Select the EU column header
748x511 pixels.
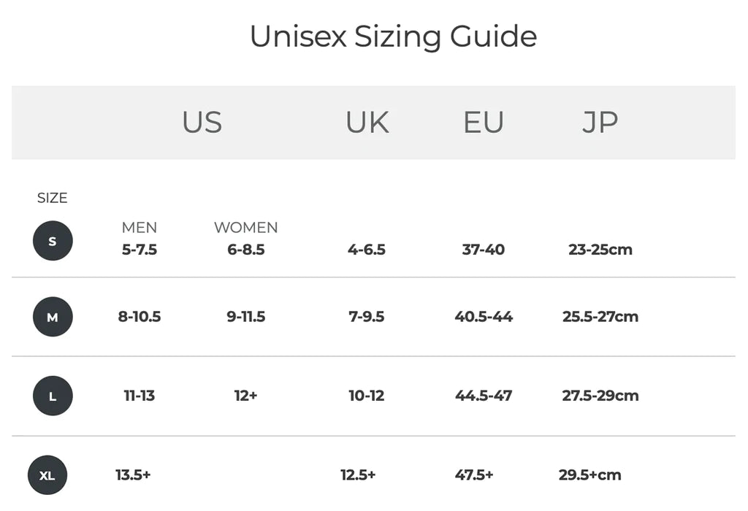click(x=484, y=122)
